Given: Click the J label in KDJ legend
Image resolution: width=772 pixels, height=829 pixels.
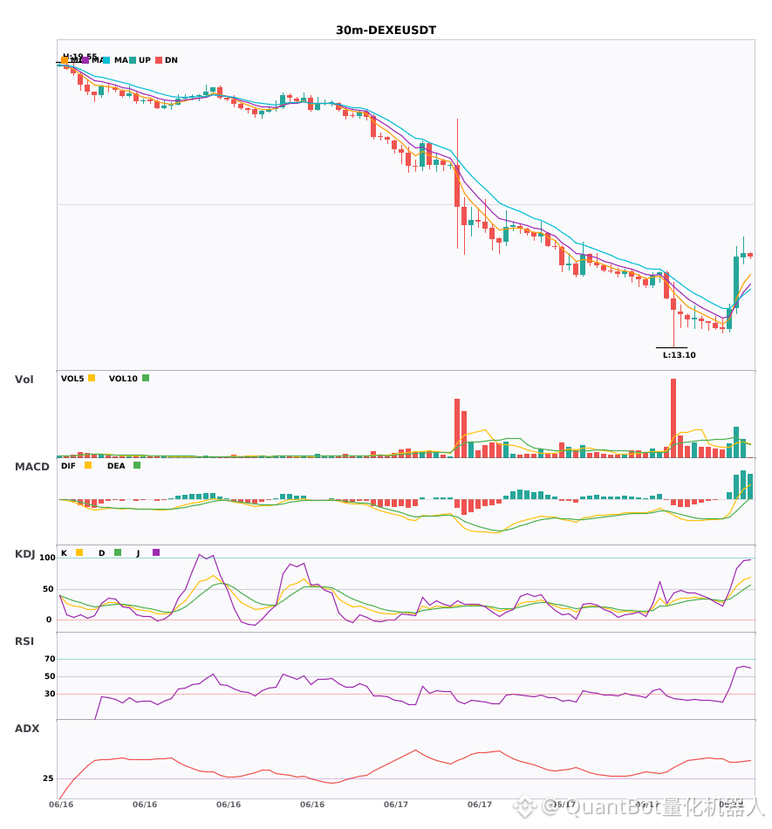Looking at the screenshot, I should tap(139, 553).
